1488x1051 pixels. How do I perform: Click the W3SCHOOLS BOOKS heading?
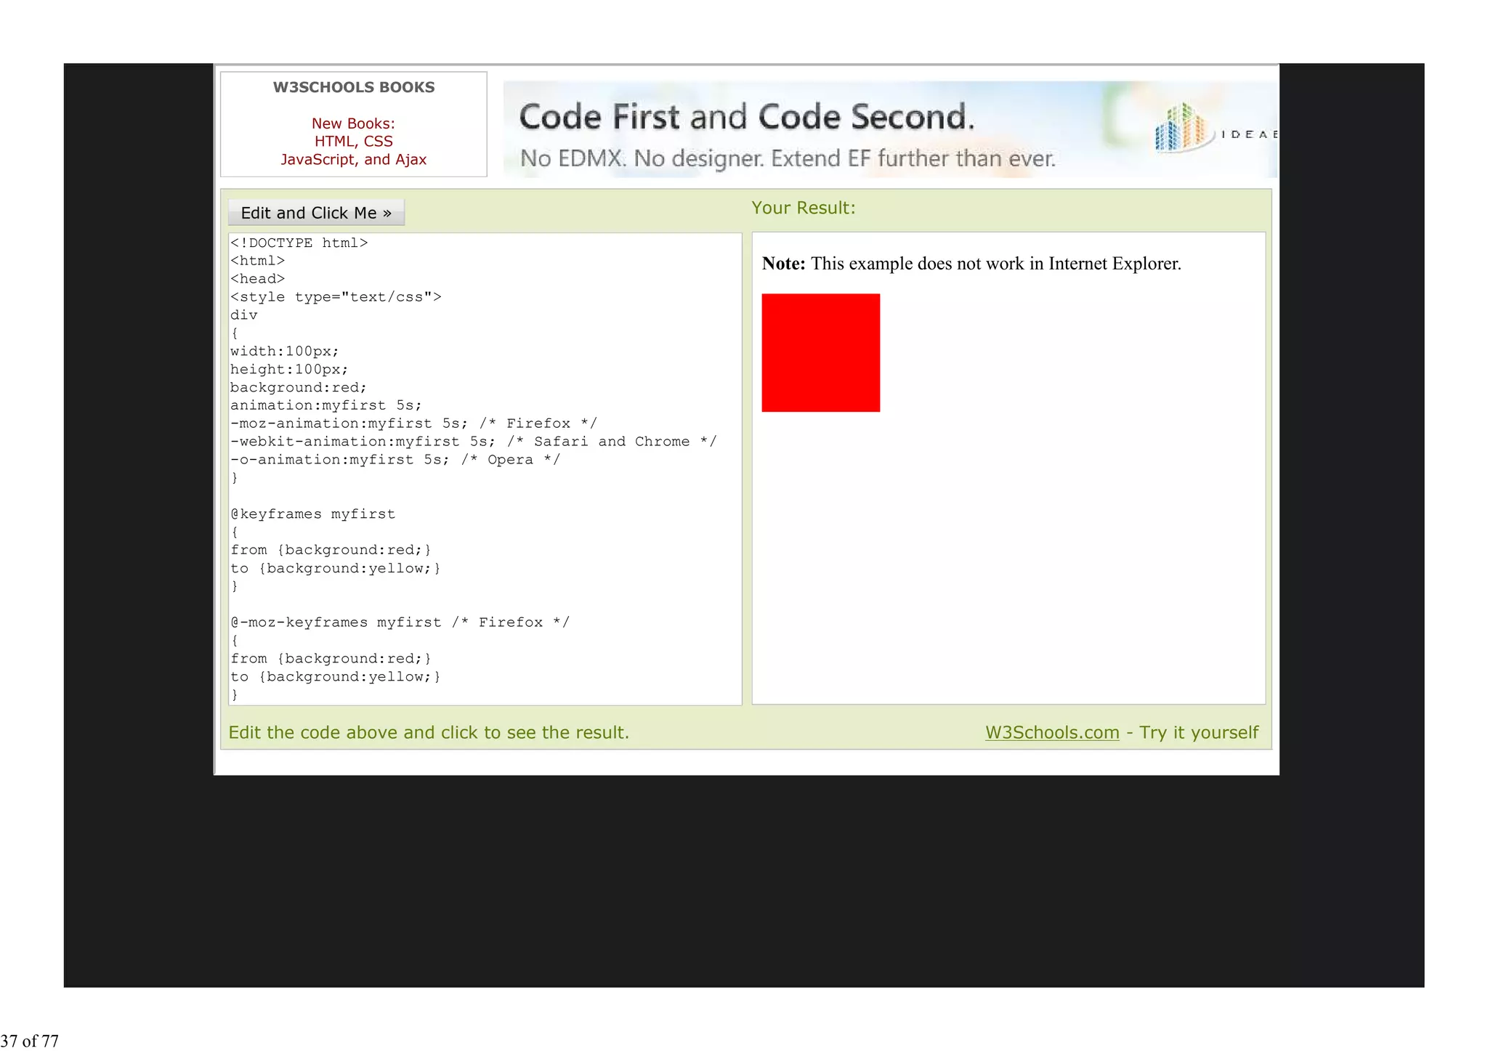pyautogui.click(x=353, y=87)
